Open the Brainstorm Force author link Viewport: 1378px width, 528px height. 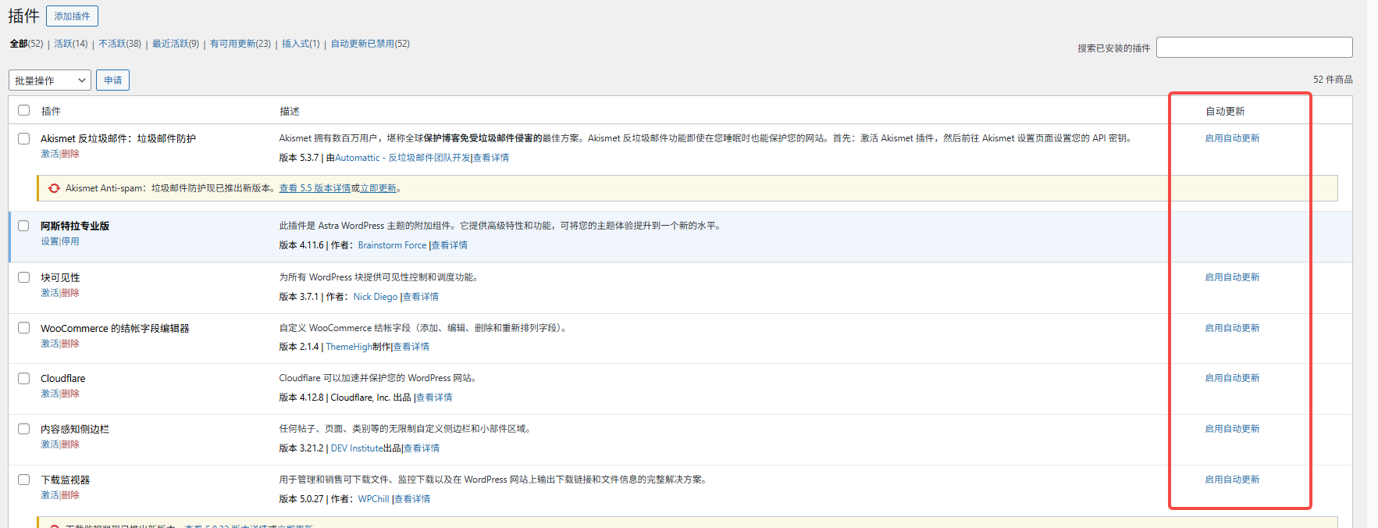pos(392,245)
